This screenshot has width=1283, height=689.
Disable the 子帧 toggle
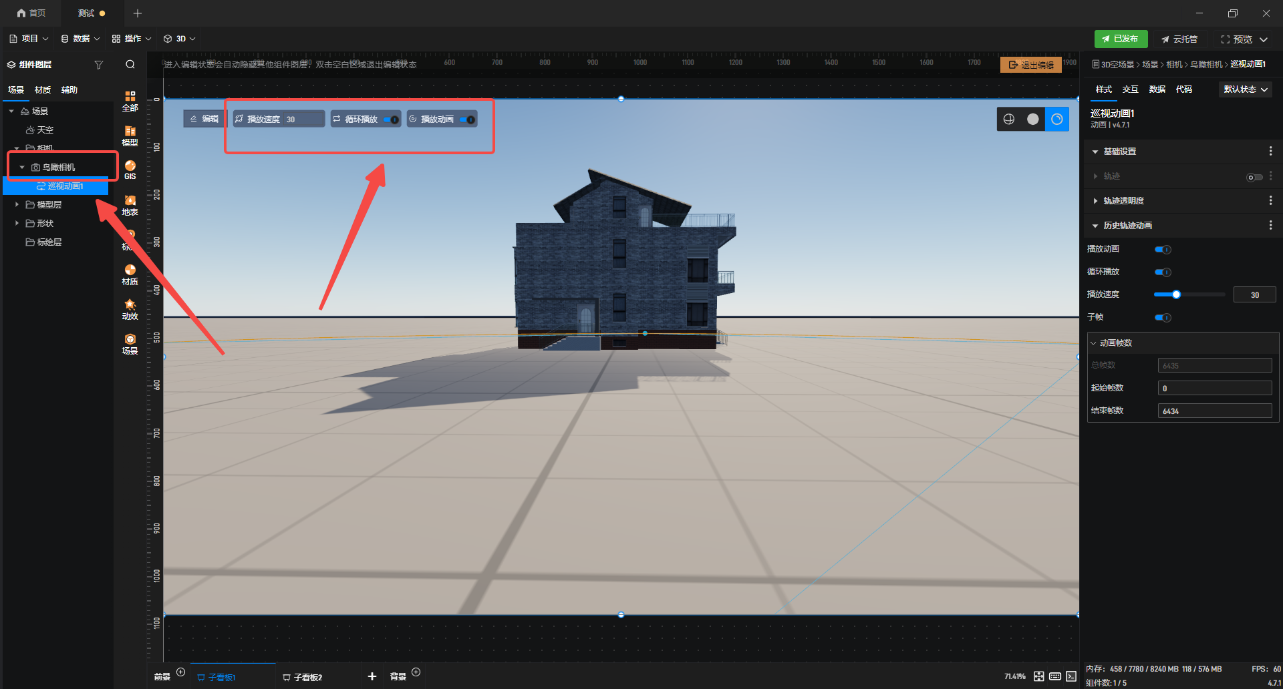1163,318
